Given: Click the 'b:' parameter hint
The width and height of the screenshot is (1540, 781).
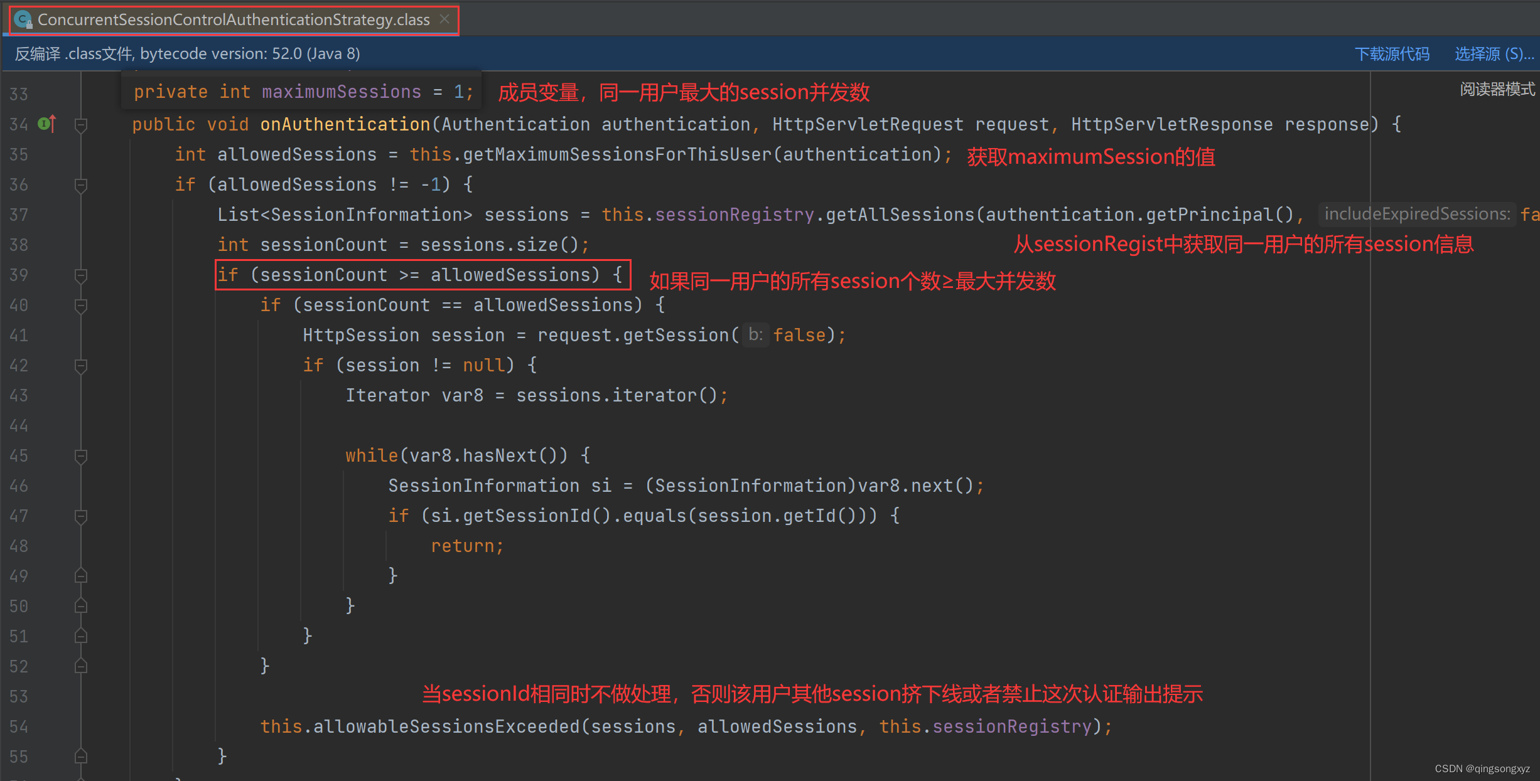Looking at the screenshot, I should click(x=755, y=335).
